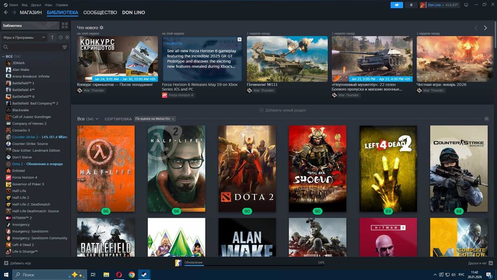Click the search magnifier icon in the sidebar

tap(5, 47)
